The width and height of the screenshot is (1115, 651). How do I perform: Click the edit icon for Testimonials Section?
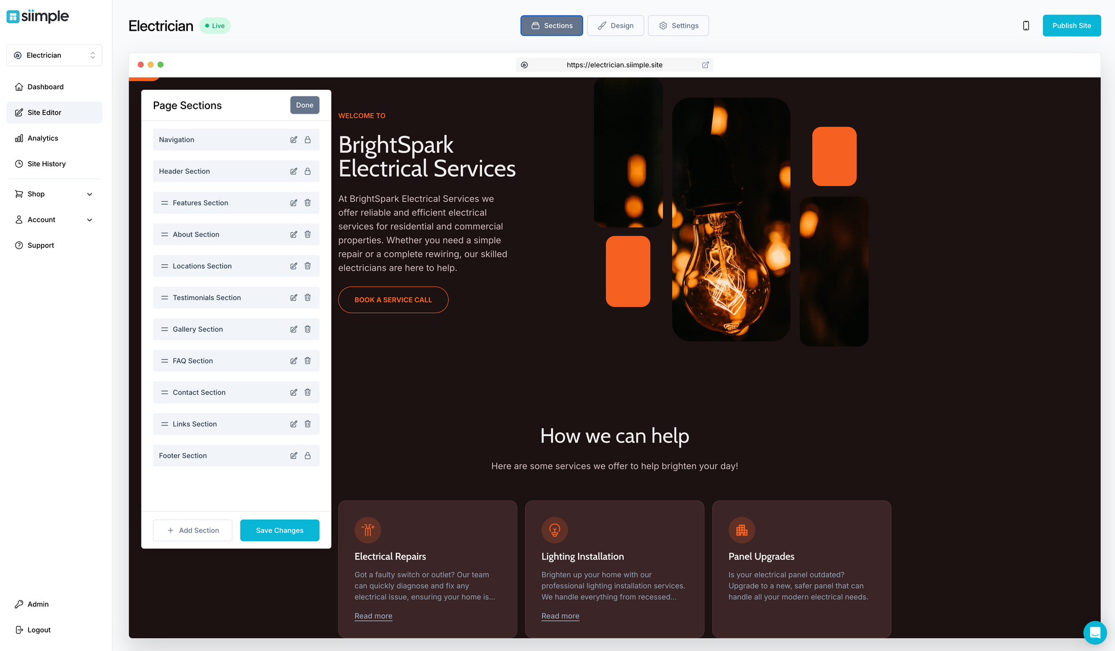(x=293, y=298)
